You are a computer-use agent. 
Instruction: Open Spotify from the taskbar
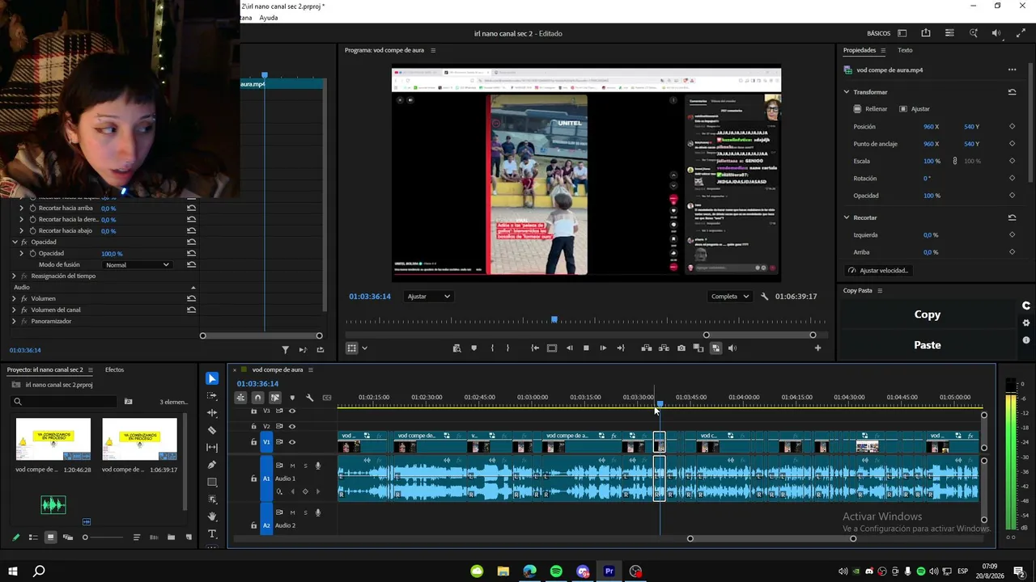tap(556, 571)
